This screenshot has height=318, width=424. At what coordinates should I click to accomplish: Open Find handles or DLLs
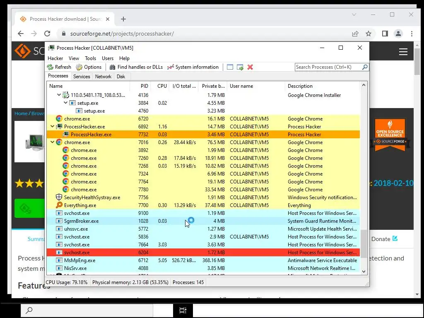click(x=136, y=67)
